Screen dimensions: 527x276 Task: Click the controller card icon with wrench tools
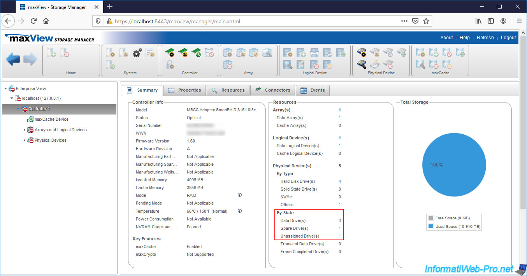pos(183,53)
